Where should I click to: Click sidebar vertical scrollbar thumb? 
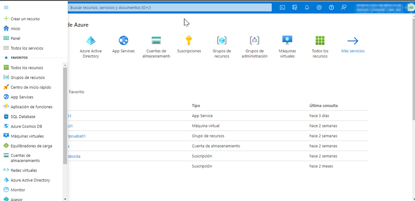[x=65, y=115]
